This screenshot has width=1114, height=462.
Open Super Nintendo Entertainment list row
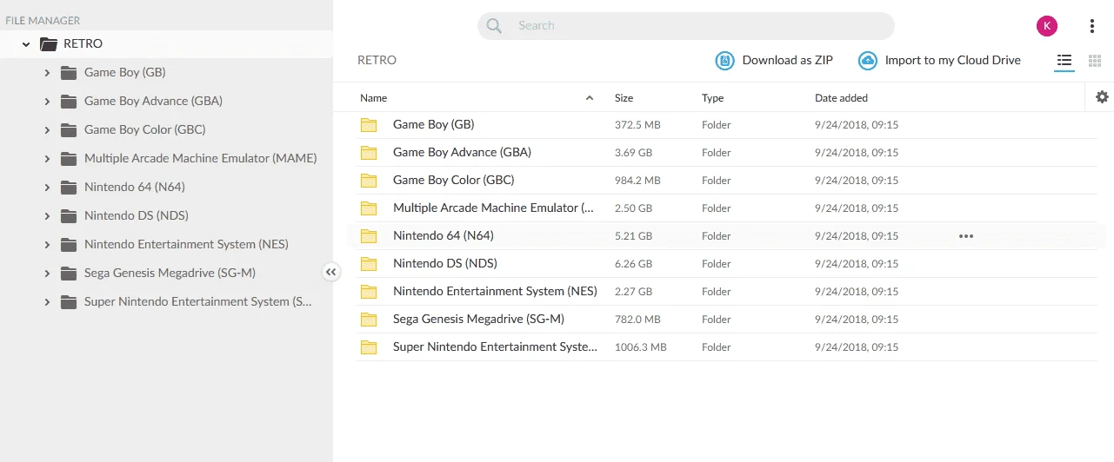[726, 347]
